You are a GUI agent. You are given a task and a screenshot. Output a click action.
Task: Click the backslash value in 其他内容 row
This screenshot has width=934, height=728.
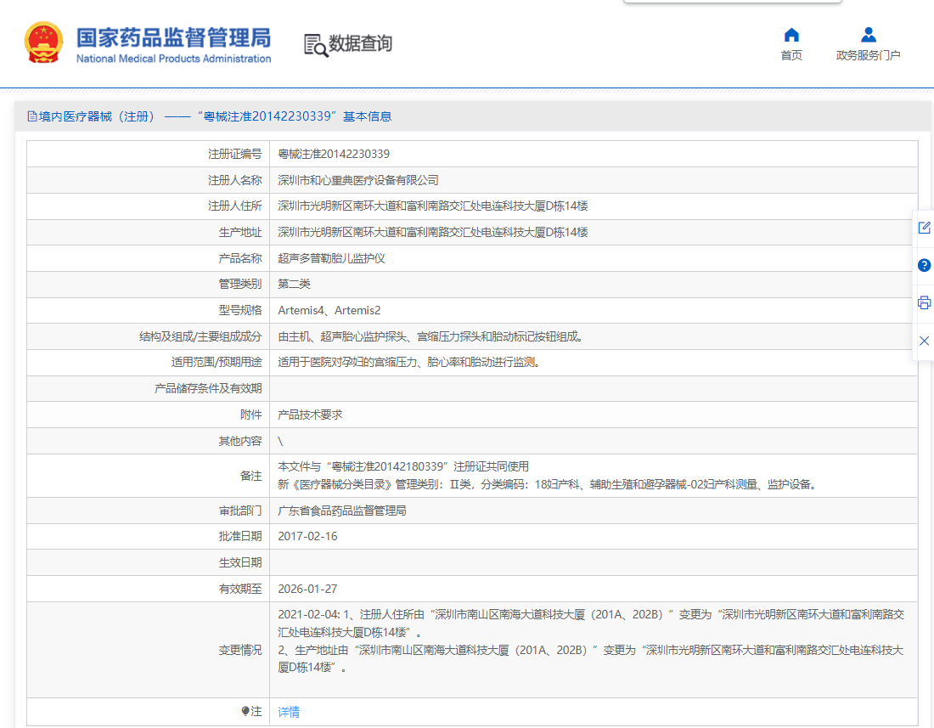[x=280, y=442]
